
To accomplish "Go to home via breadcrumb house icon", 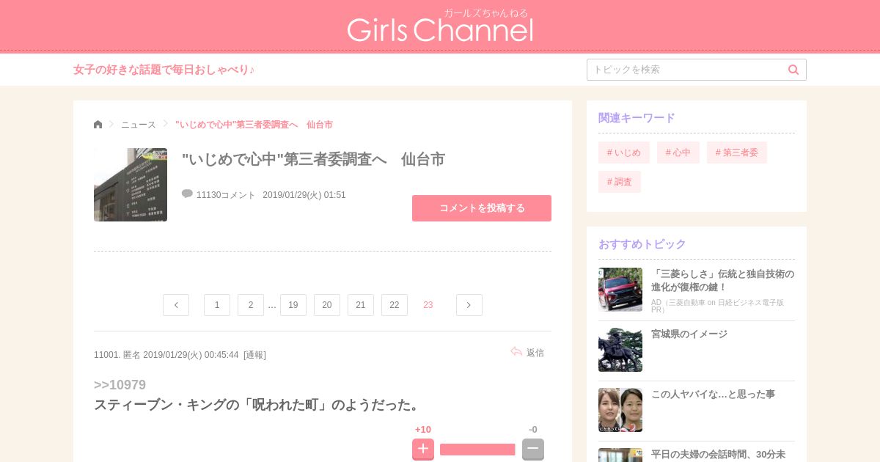I will click(98, 125).
